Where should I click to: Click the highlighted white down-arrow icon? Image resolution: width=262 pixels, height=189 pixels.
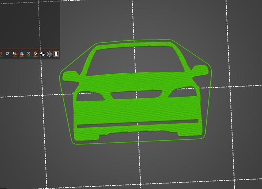(56, 54)
